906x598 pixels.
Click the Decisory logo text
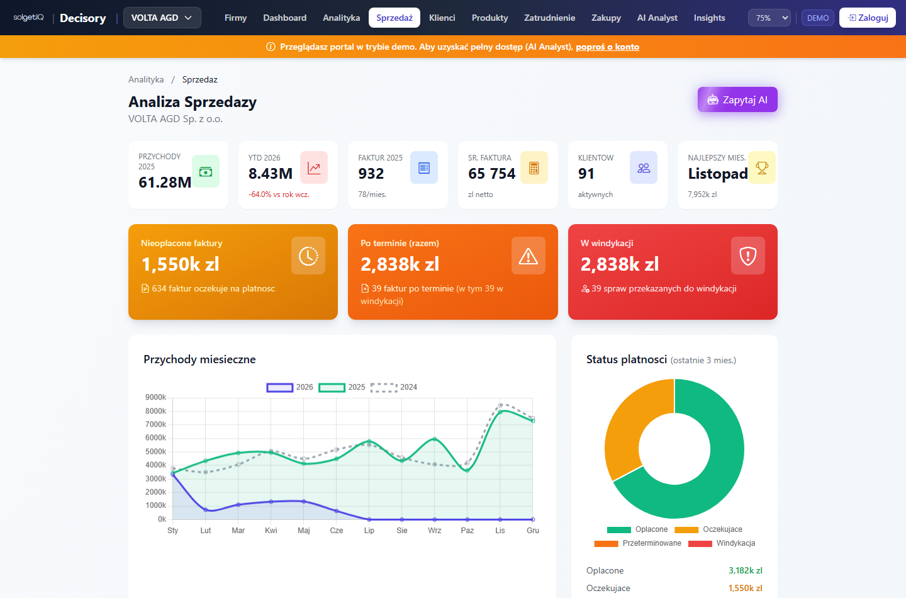pyautogui.click(x=83, y=18)
